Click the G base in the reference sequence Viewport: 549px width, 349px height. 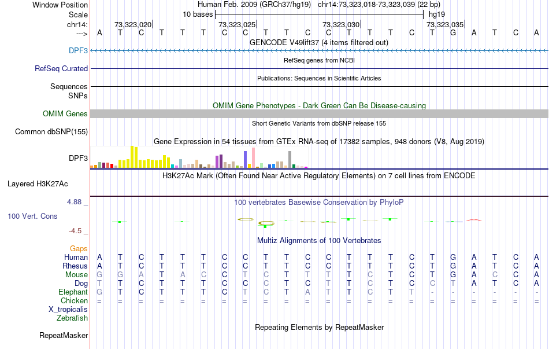click(x=453, y=32)
